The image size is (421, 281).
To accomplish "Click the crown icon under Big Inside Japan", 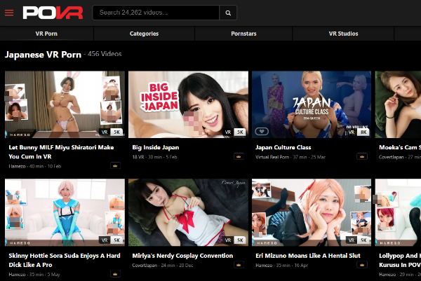I will [x=238, y=157].
